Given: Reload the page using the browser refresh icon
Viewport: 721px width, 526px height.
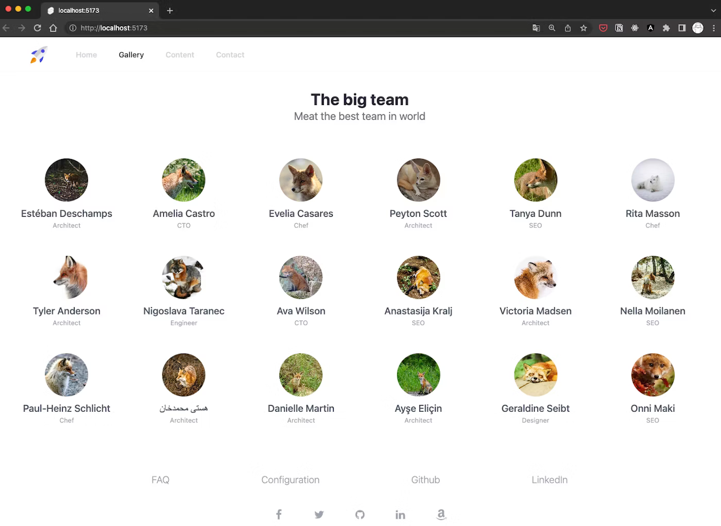Looking at the screenshot, I should [x=38, y=28].
